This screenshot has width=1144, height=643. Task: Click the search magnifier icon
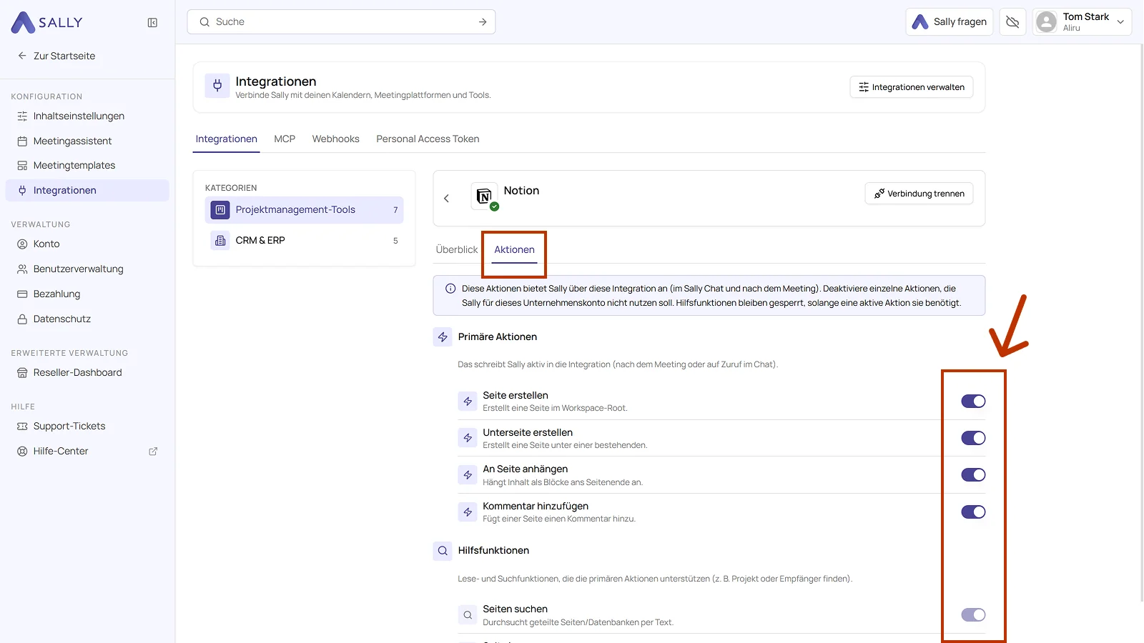pyautogui.click(x=204, y=22)
